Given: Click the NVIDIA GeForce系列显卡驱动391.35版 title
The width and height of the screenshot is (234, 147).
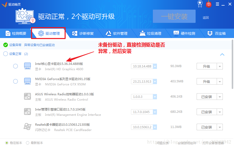Looking at the screenshot, I should pos(63,79).
